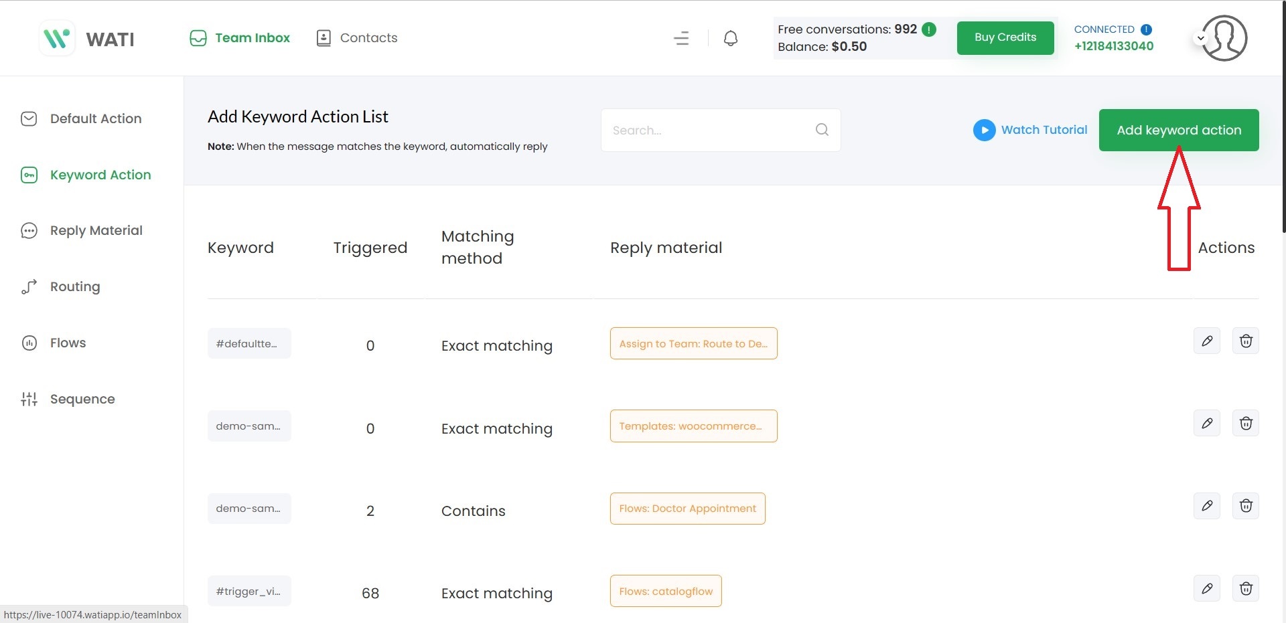Image resolution: width=1286 pixels, height=623 pixels.
Task: Select Routing in the sidebar
Action: coord(74,287)
